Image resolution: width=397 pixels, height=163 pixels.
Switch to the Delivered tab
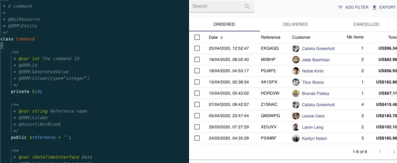click(x=295, y=24)
